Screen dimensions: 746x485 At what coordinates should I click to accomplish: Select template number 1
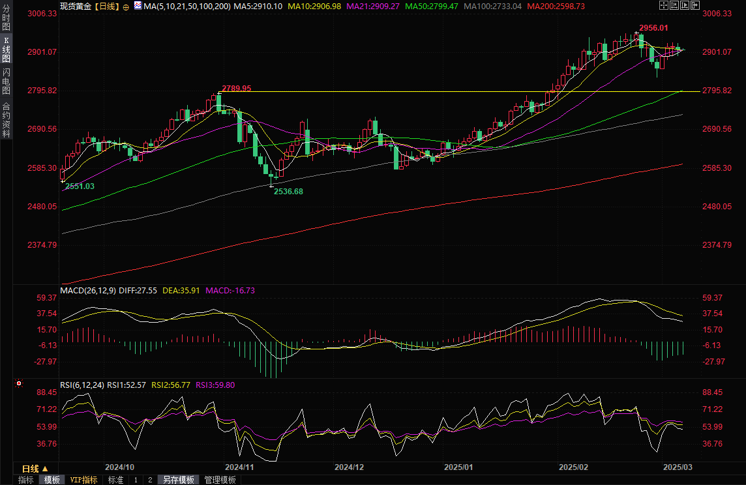tap(136, 480)
